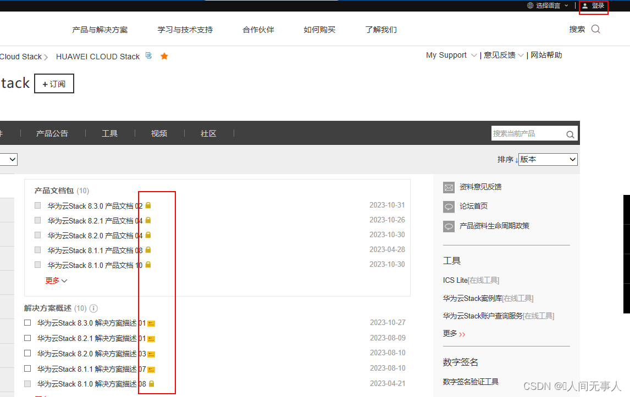
Task: Switch to the 社区 tab
Action: [208, 133]
